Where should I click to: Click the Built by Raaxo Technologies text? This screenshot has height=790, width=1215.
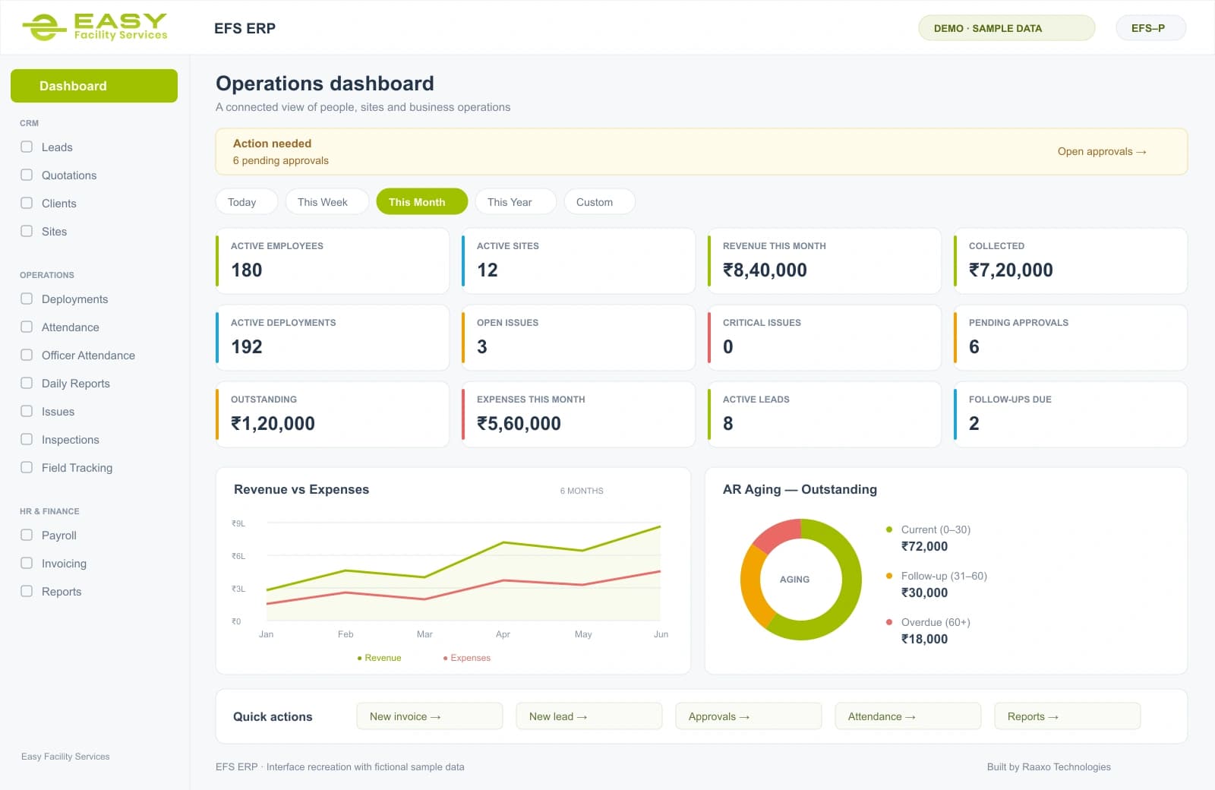1049,766
